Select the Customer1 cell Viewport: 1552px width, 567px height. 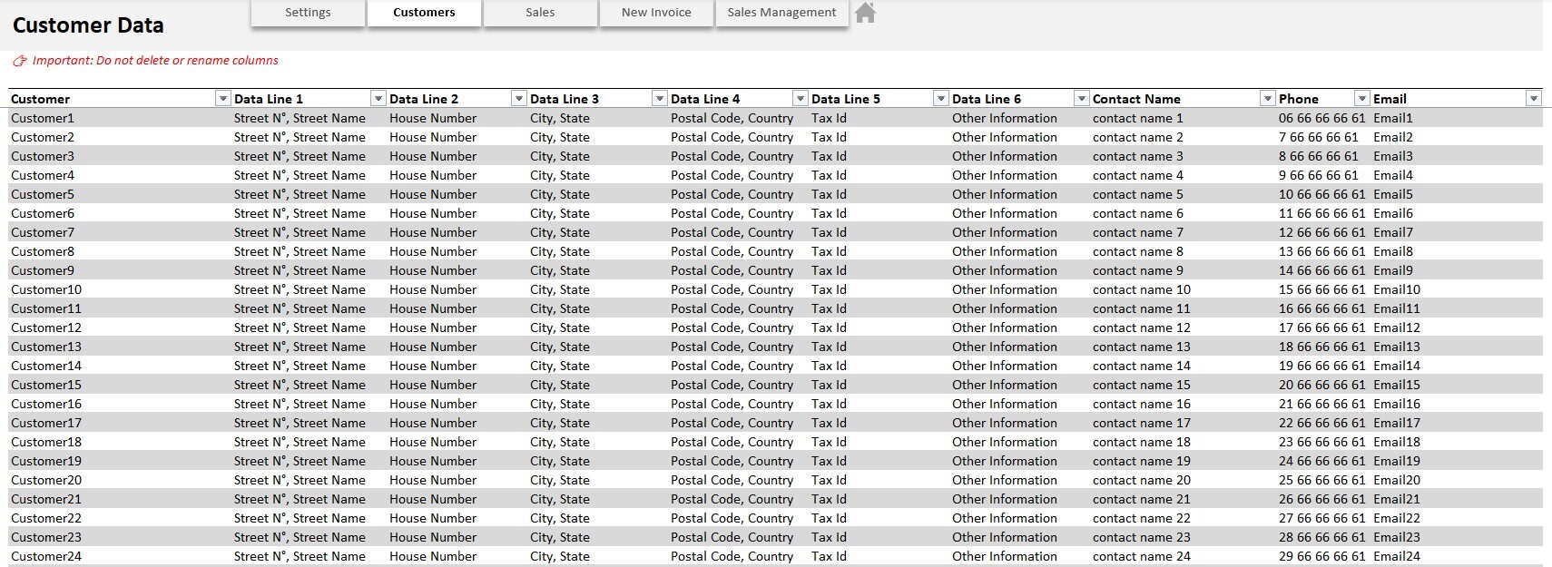click(x=120, y=118)
